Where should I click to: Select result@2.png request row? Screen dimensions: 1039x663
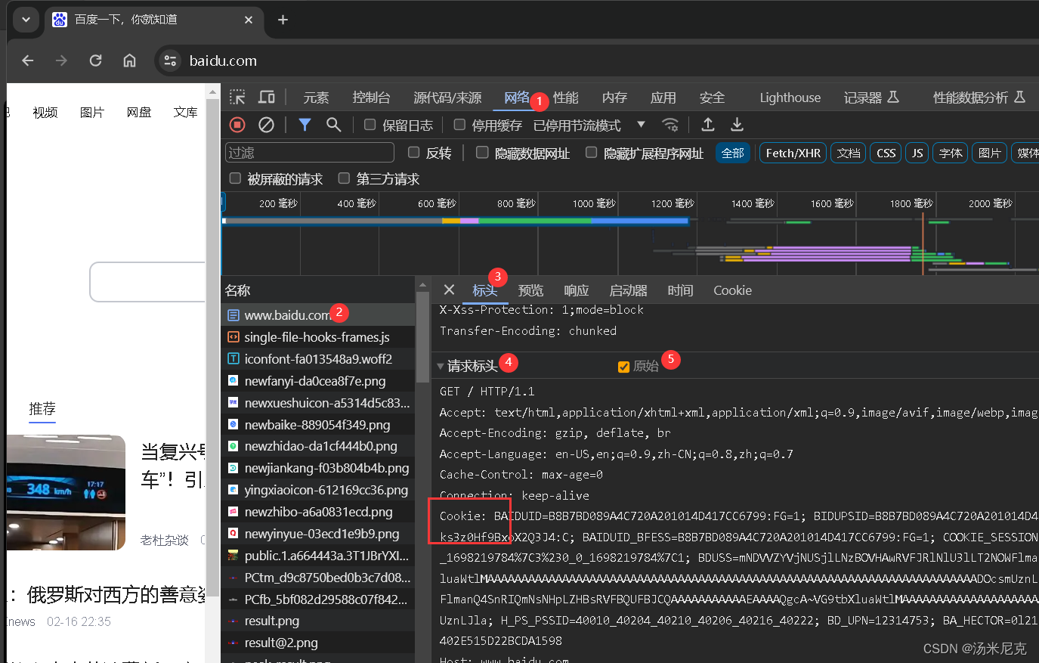pos(318,643)
